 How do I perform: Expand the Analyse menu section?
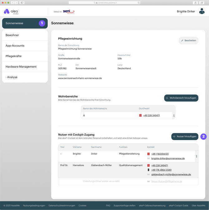[12, 77]
